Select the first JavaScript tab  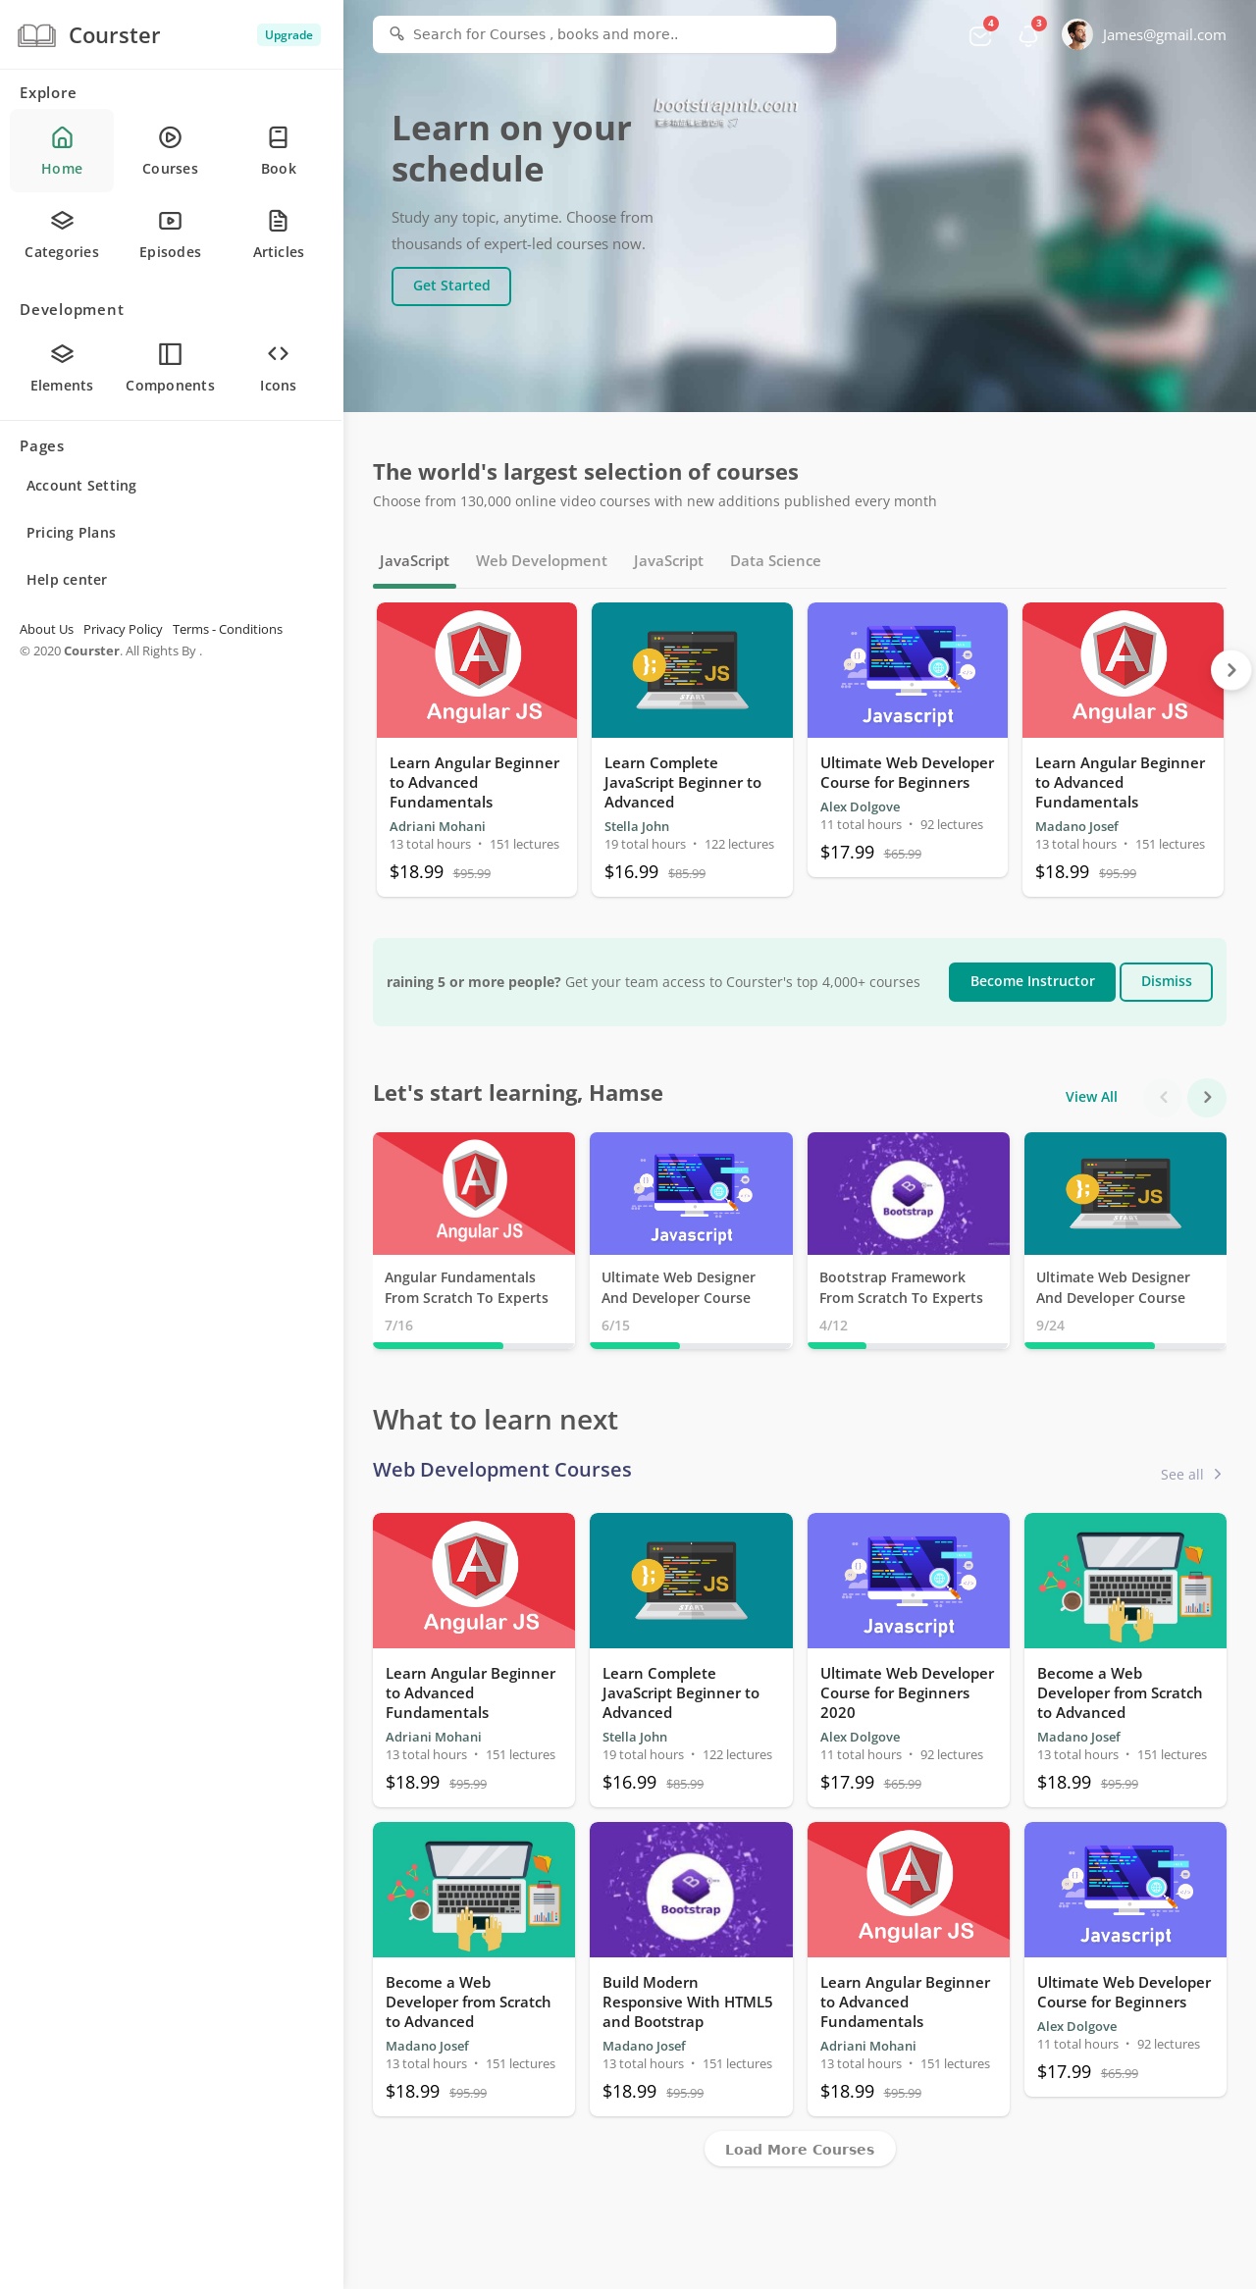click(x=414, y=561)
